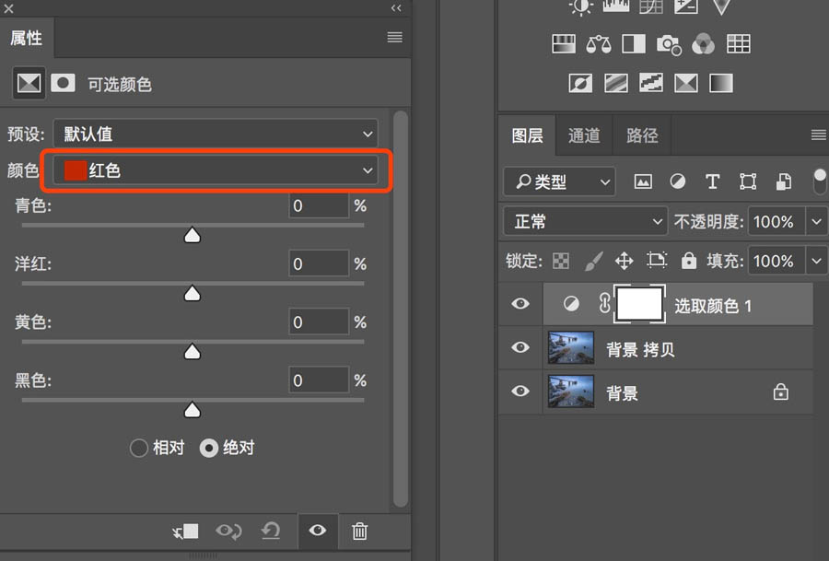The image size is (829, 561).
Task: Open the 颜色 dropdown showing 红色
Action: click(x=216, y=170)
